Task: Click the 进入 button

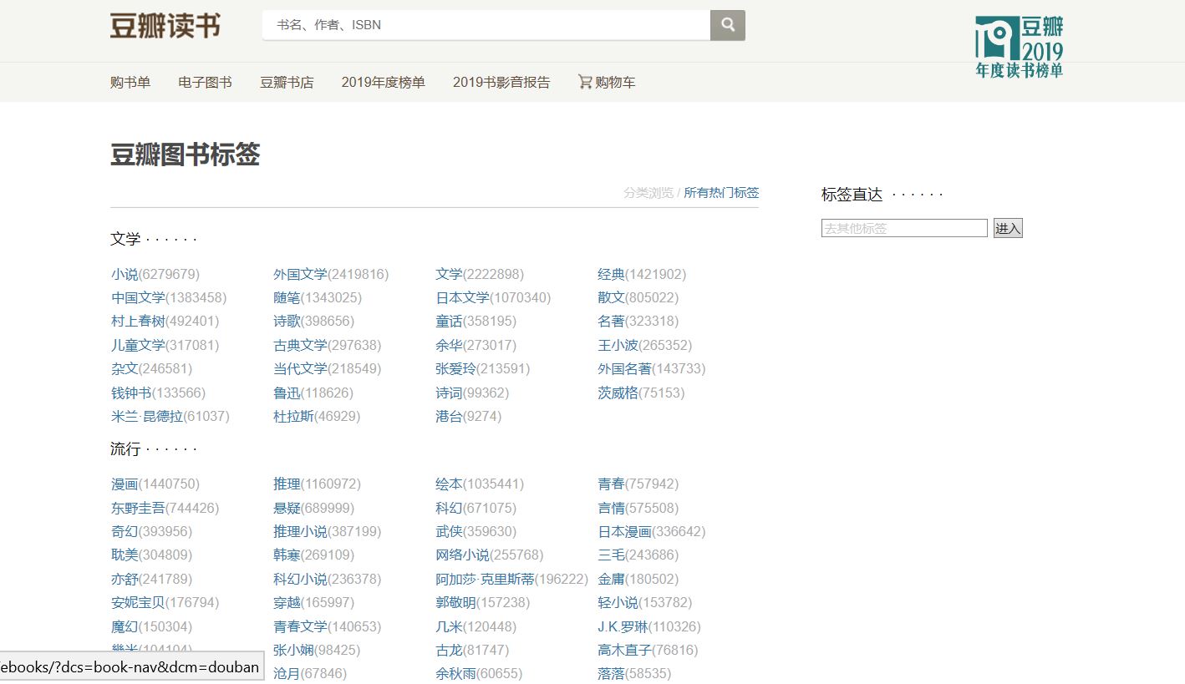Action: pos(1008,228)
